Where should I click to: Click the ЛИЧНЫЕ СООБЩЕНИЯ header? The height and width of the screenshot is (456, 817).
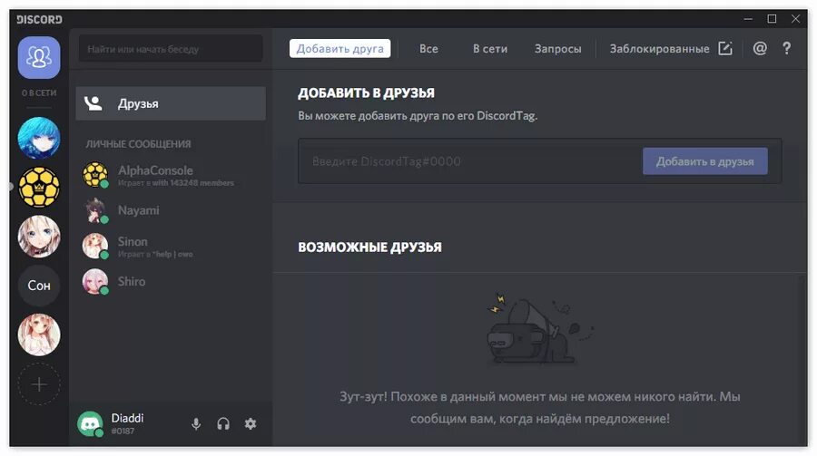[139, 143]
